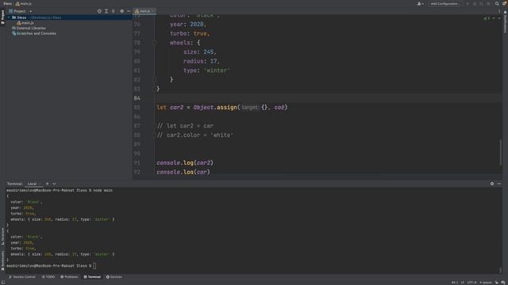Go to next highlighted problem arrow
This screenshot has width=508, height=285.
pyautogui.click(x=499, y=18)
